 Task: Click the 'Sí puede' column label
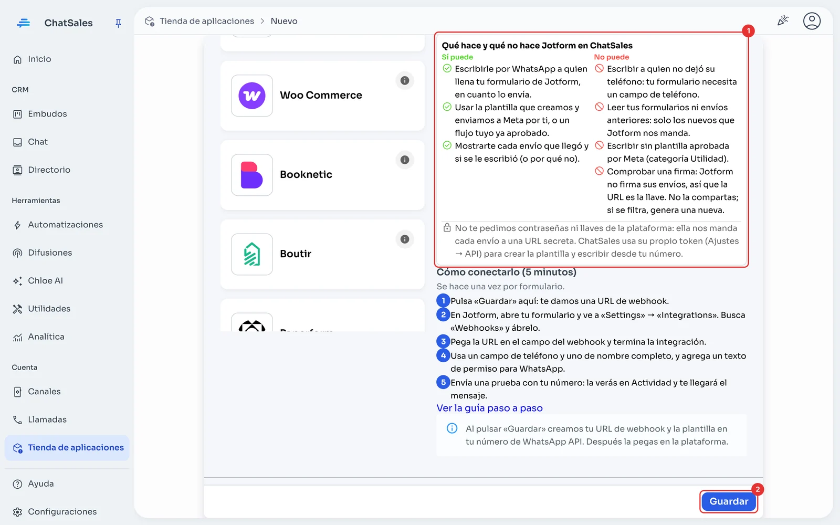point(457,57)
